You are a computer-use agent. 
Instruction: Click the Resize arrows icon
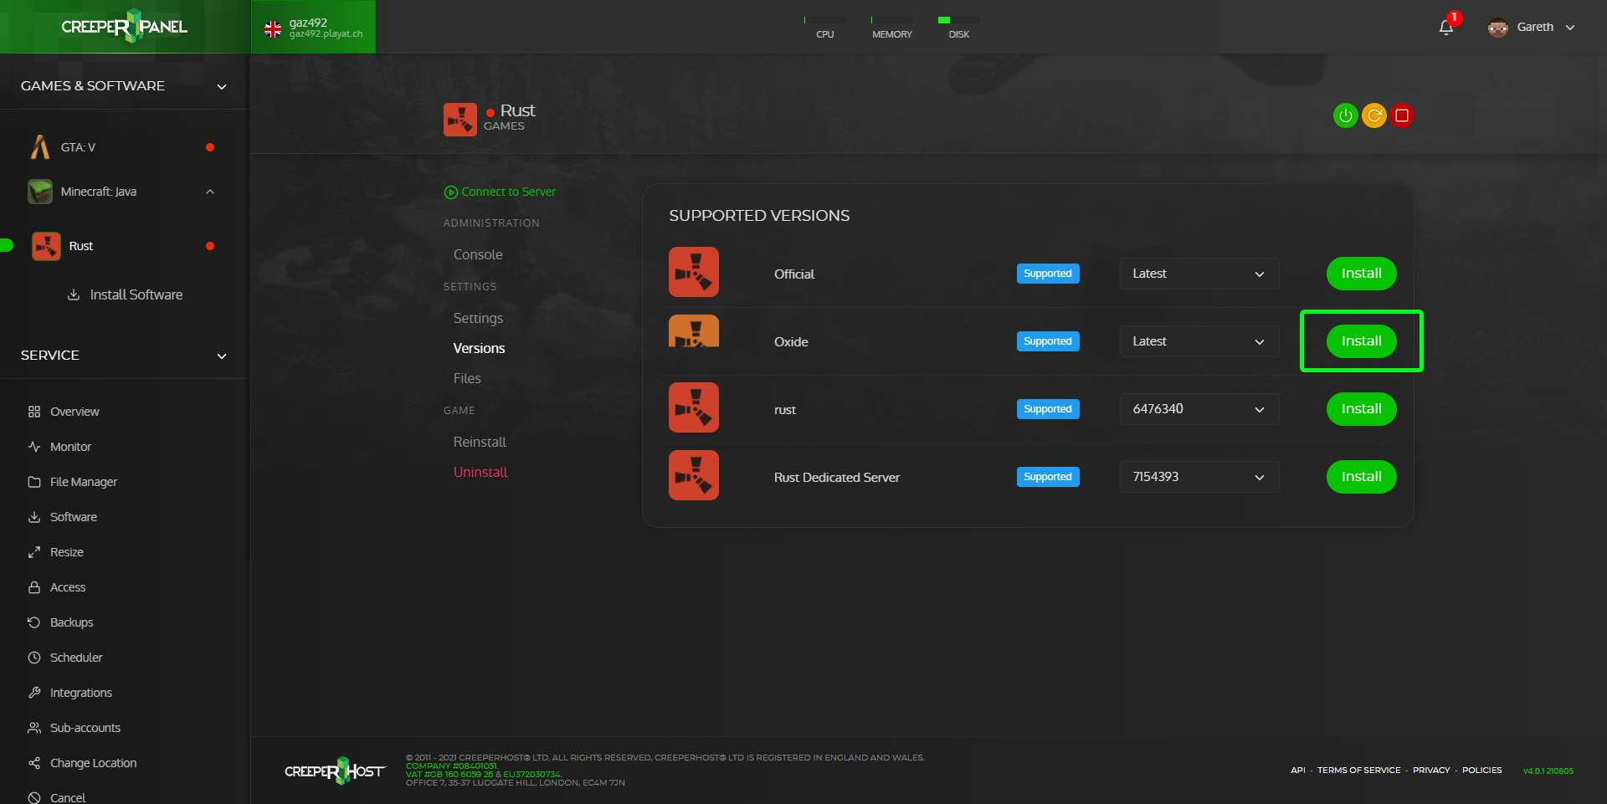34,552
